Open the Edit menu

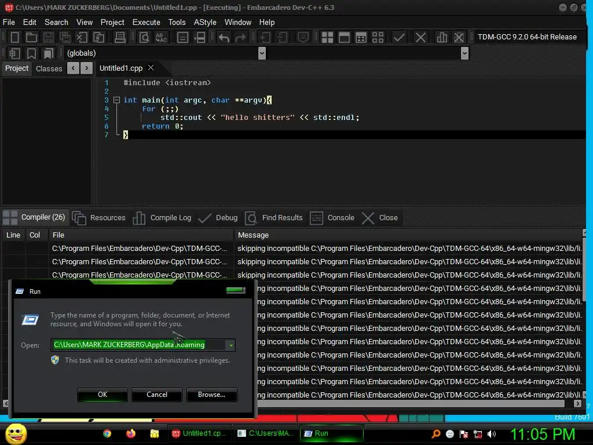pyautogui.click(x=30, y=23)
